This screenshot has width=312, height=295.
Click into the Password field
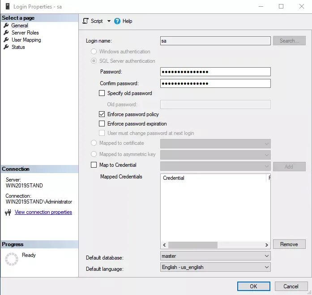pos(215,72)
